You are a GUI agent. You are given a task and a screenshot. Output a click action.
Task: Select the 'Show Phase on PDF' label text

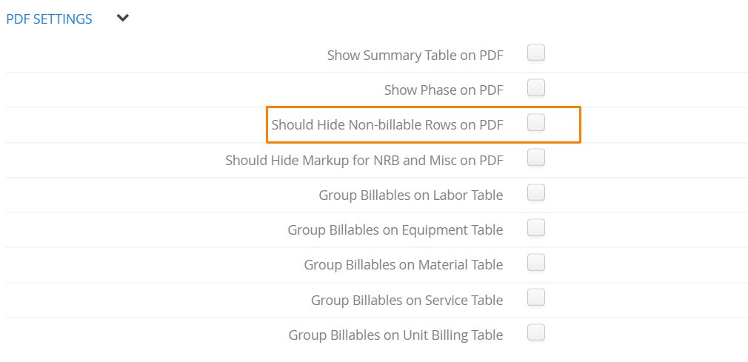pyautogui.click(x=444, y=90)
